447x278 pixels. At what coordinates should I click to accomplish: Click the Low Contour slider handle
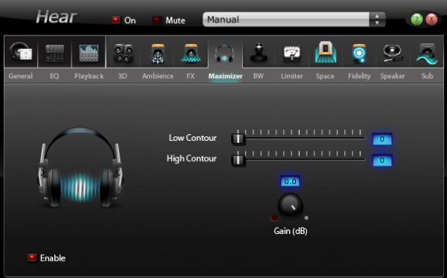coord(238,139)
